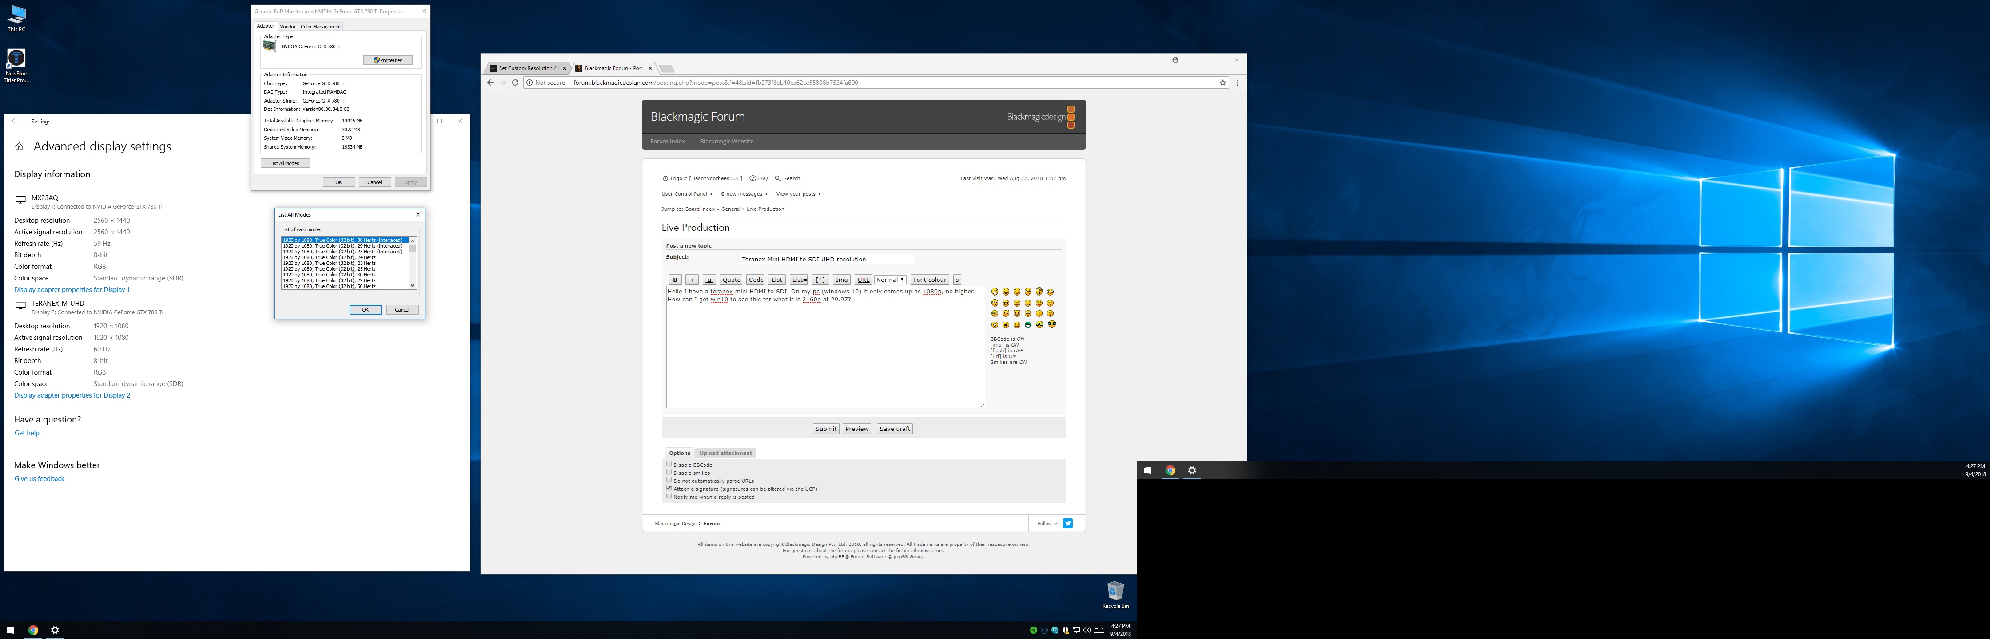The image size is (1990, 639).
Task: Switch to the Monitor tab
Action: [287, 27]
